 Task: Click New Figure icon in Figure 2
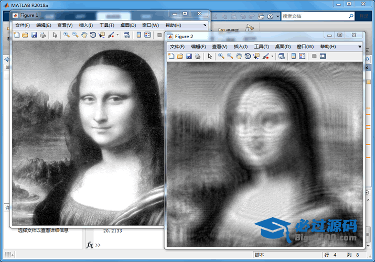[x=172, y=56]
